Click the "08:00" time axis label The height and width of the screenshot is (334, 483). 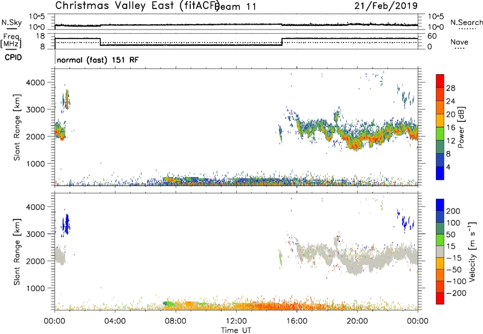[176, 321]
